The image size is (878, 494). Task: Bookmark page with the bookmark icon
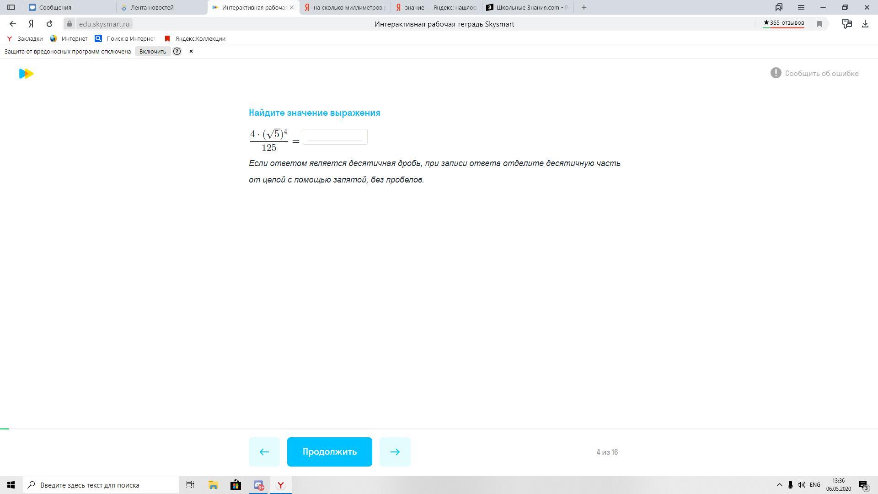(x=819, y=24)
